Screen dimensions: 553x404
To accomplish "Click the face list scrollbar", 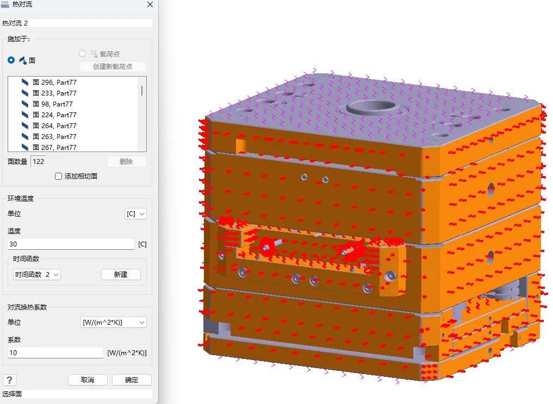I will [142, 91].
